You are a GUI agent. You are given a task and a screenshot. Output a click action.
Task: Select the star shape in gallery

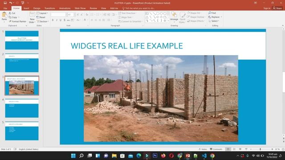click(165, 21)
